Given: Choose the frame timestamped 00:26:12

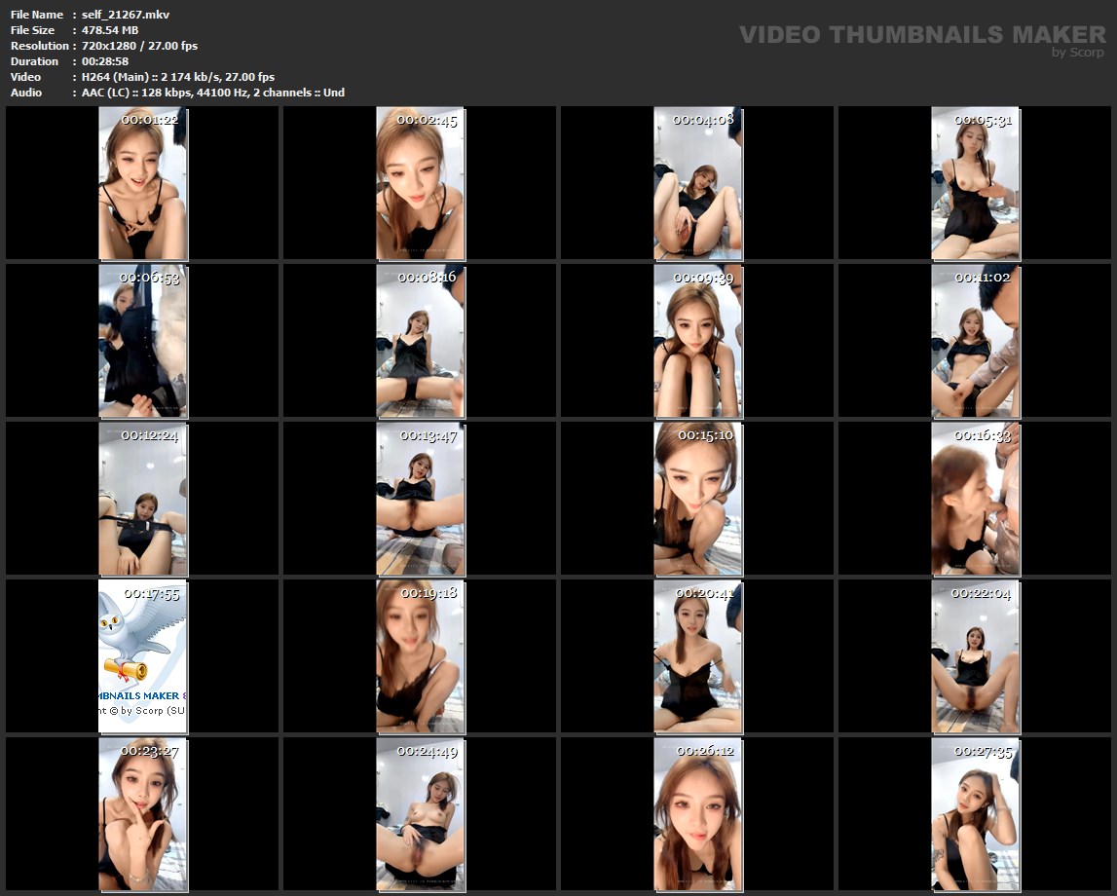Looking at the screenshot, I should [x=697, y=814].
